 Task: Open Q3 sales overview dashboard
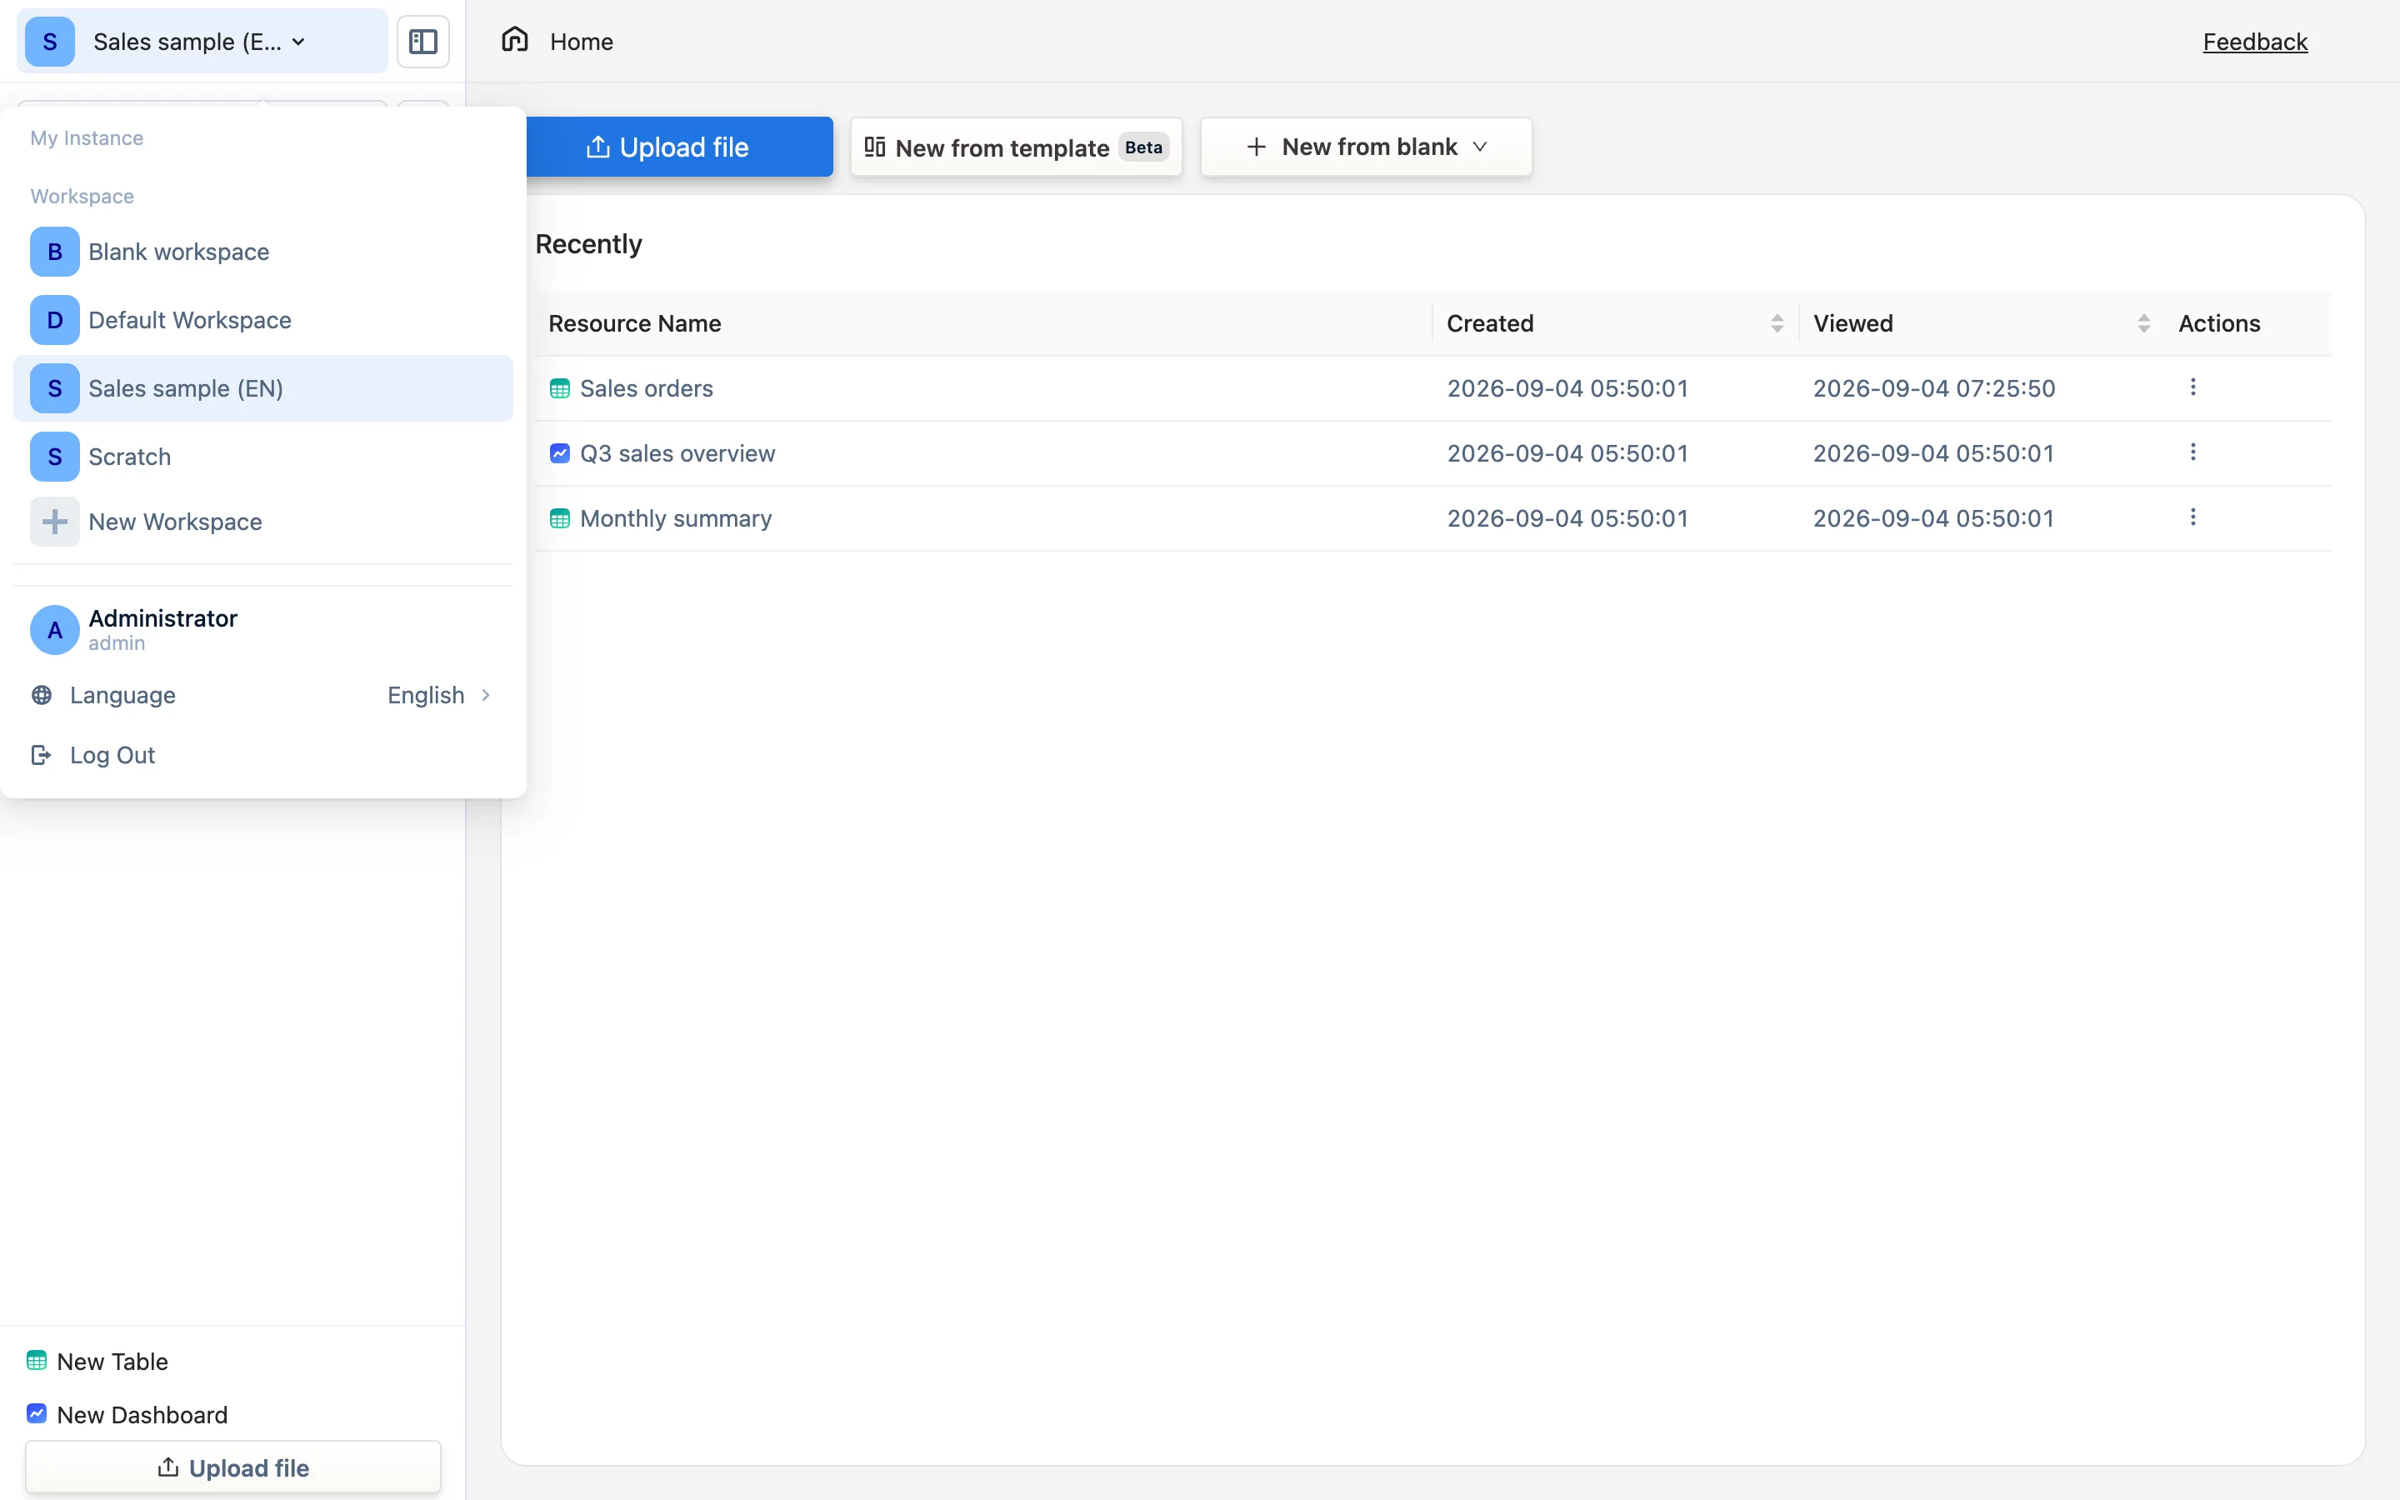(x=677, y=453)
